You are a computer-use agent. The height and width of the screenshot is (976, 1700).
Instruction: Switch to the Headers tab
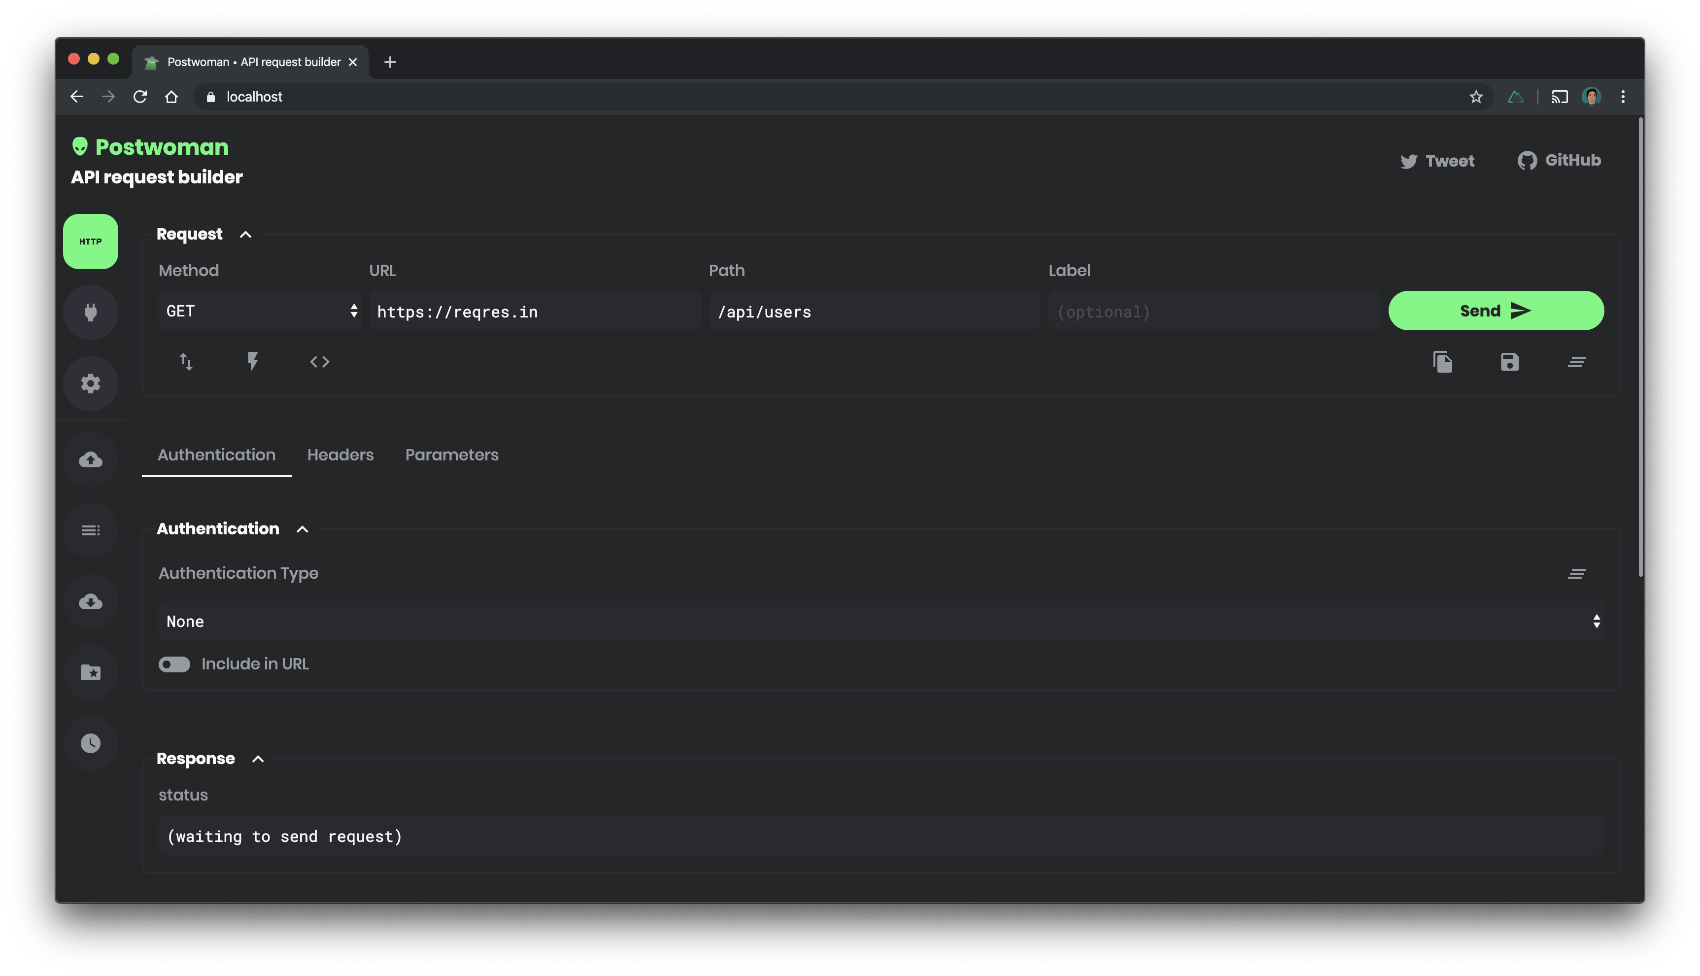pyautogui.click(x=340, y=455)
